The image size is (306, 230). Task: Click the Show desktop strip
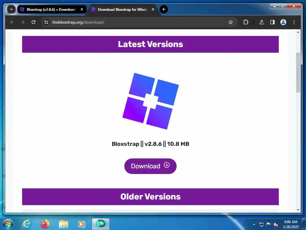(304, 224)
